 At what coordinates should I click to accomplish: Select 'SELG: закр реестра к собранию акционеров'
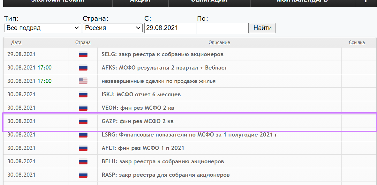[x=162, y=54]
